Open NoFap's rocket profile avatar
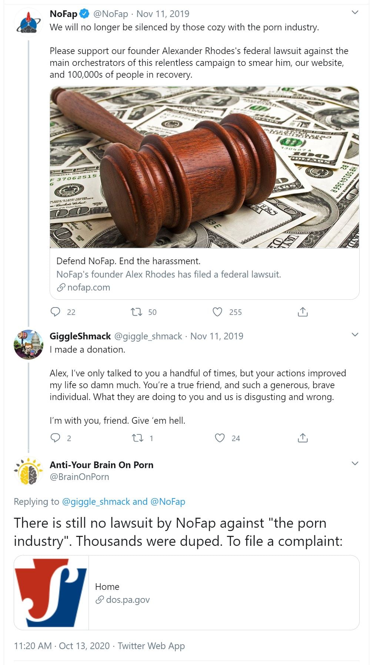Screen dimensions: 383x665 29,22
